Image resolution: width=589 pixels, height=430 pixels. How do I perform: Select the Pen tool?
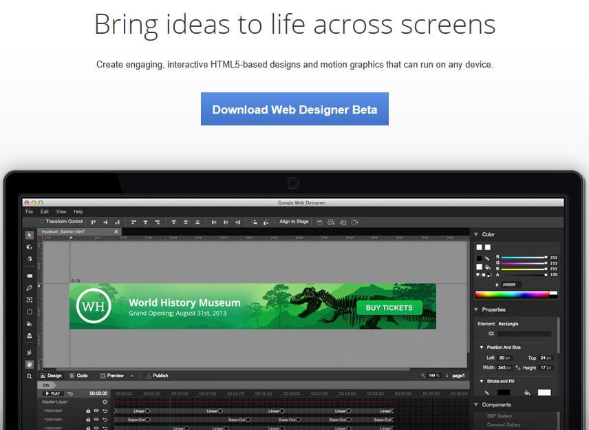(30, 288)
